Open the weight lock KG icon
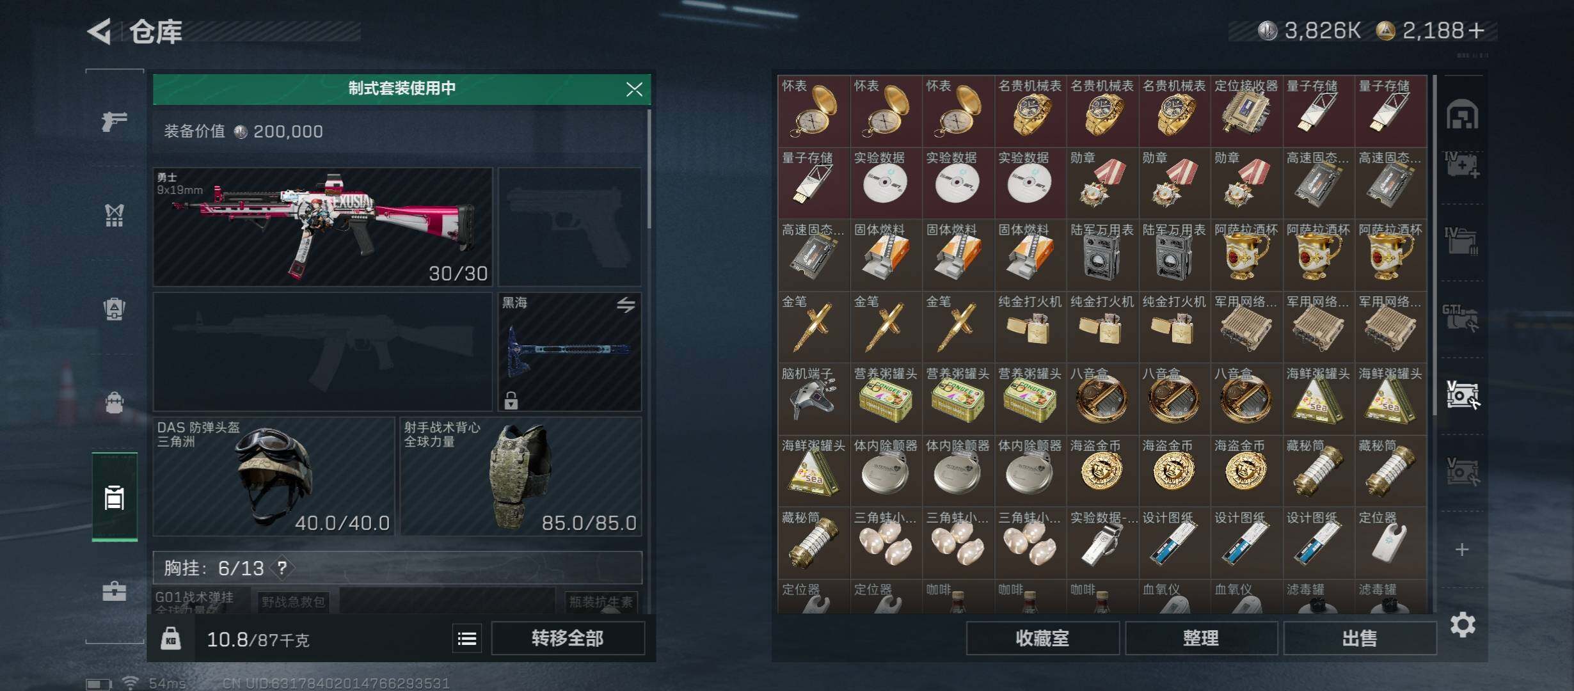The height and width of the screenshot is (691, 1574). click(x=170, y=639)
